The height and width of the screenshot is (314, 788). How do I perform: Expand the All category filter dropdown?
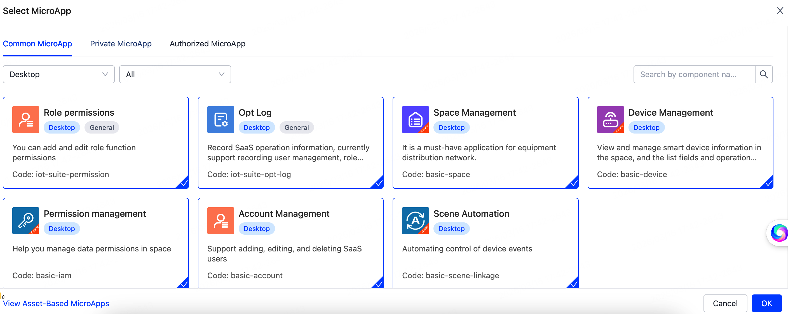coord(174,74)
